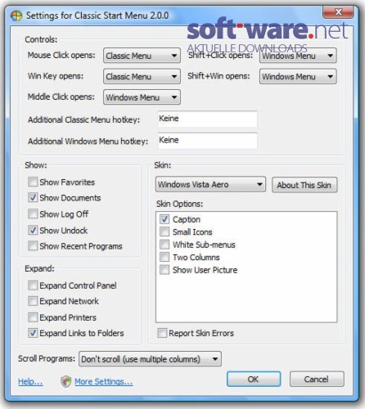The width and height of the screenshot is (365, 409).
Task: Click the Cancel button
Action: tap(317, 380)
